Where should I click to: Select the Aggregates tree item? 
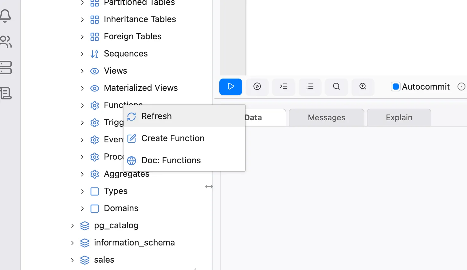click(x=127, y=174)
